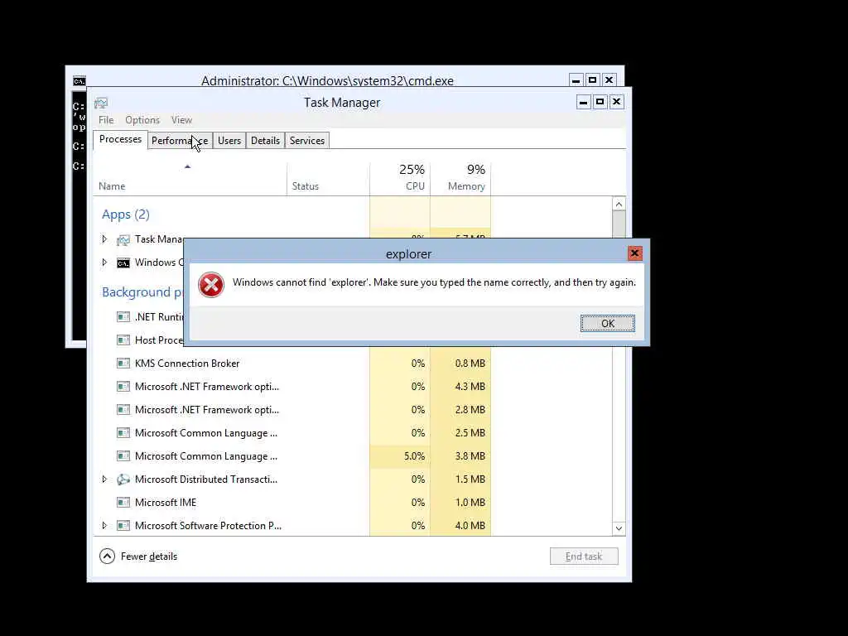
Task: Click the 0.8 MB memory value
Action: tap(470, 364)
